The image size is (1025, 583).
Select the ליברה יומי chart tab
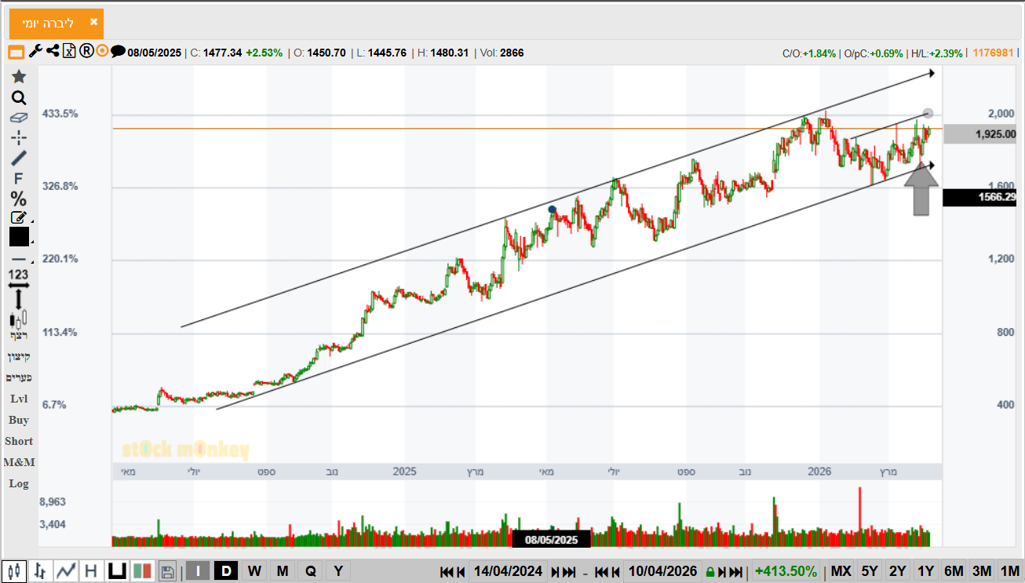click(57, 24)
